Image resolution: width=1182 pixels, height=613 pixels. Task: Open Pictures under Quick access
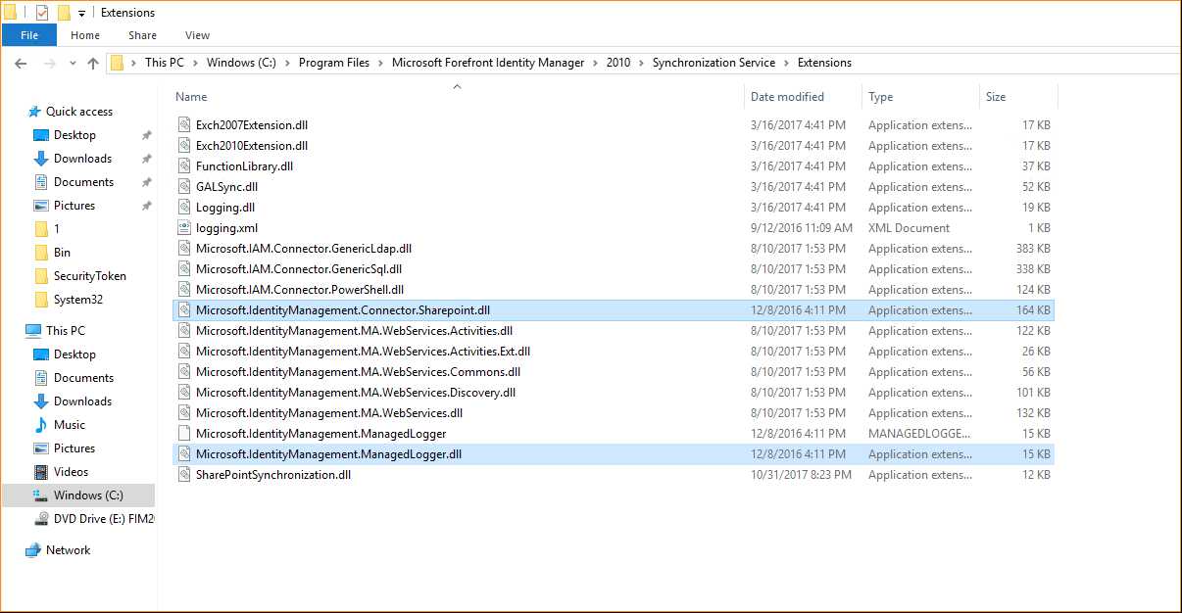74,206
